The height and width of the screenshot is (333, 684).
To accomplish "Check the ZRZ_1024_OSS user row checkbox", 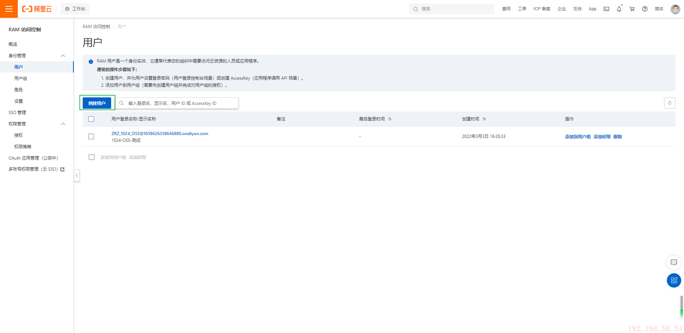I will pos(91,136).
